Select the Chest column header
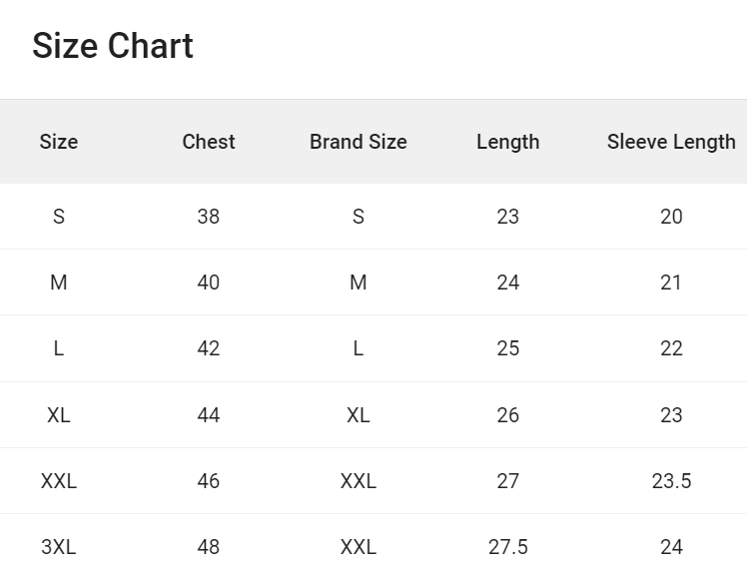Screen dimensions: 747x580 pos(209,142)
